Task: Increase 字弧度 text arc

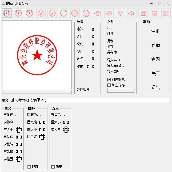Action: 21,152
